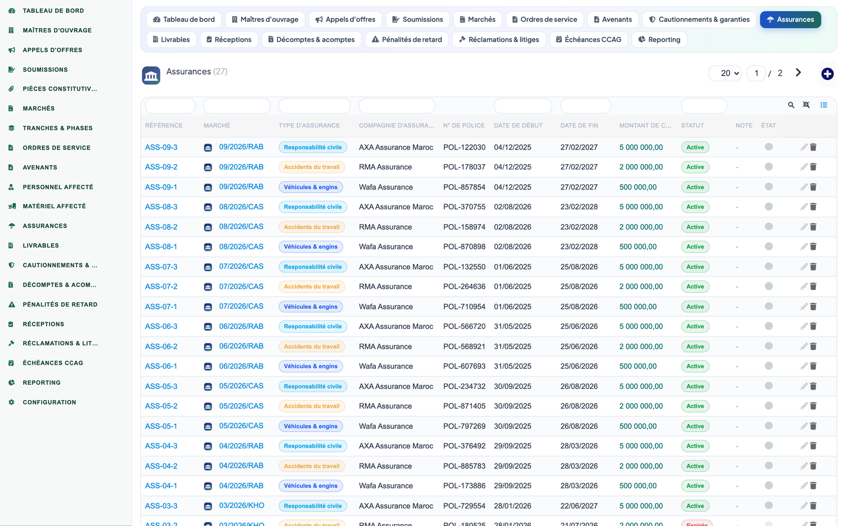Open the page size dropdown showing 20
This screenshot has width=851, height=526.
[x=725, y=74]
